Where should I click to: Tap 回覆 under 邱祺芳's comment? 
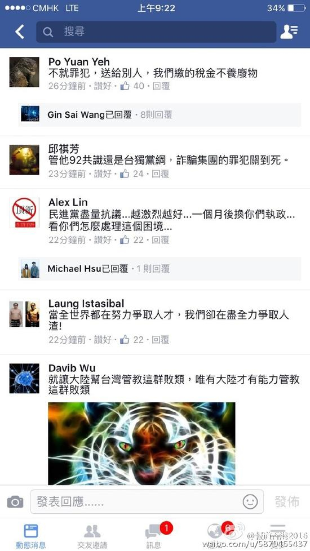[x=160, y=174]
